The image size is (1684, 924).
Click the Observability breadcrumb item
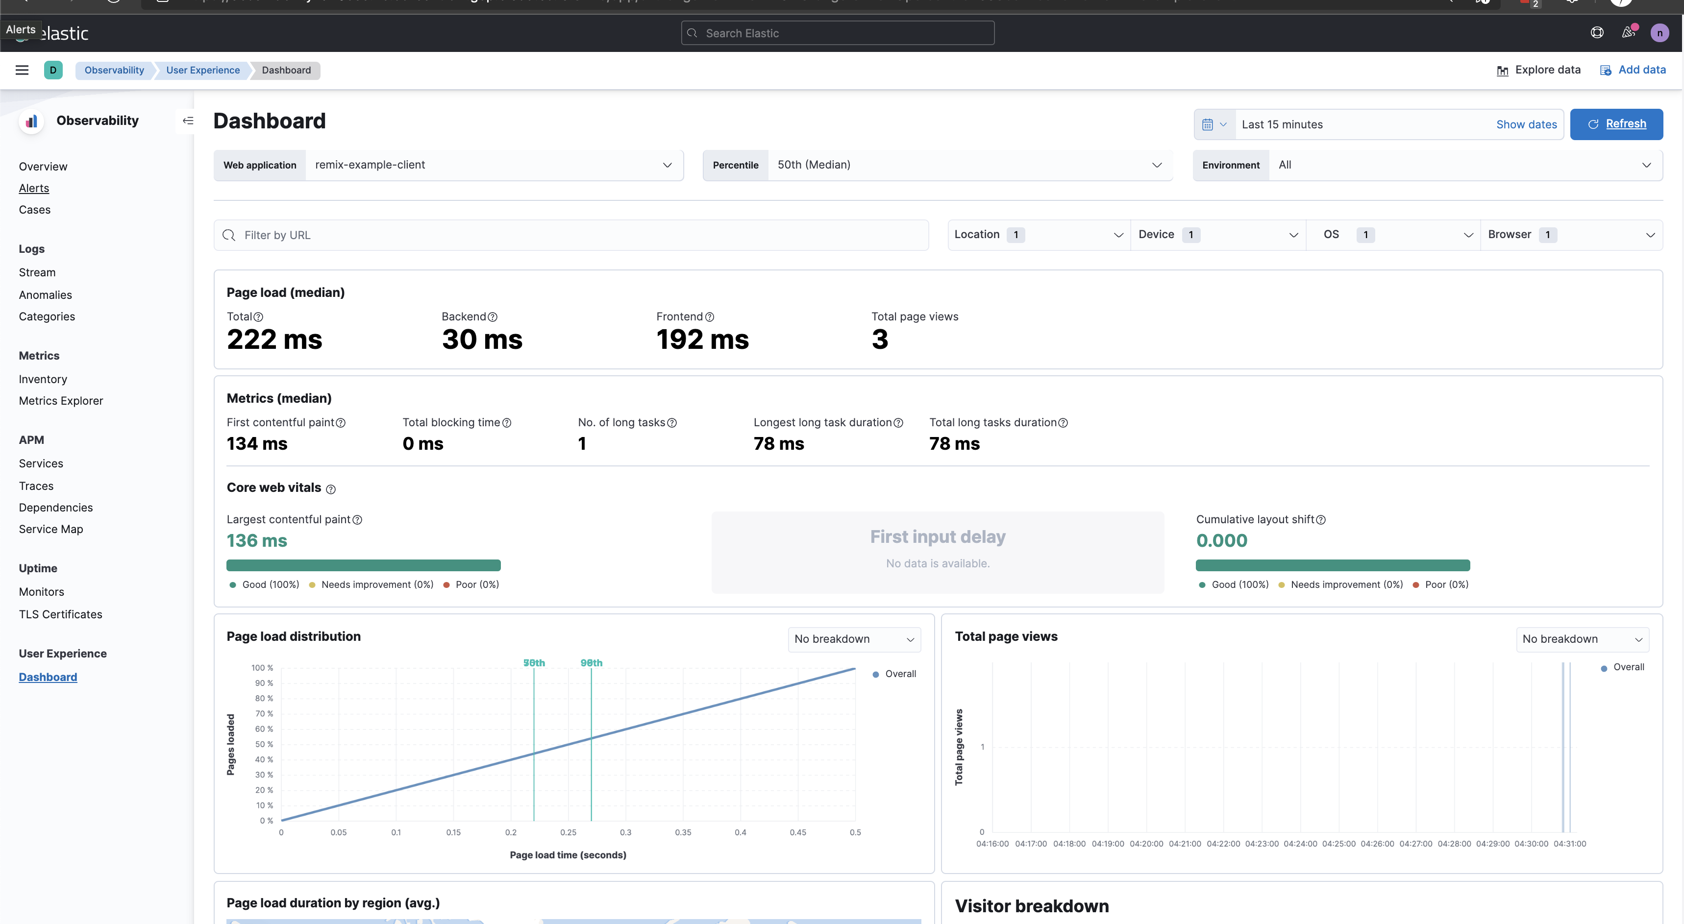pos(114,70)
